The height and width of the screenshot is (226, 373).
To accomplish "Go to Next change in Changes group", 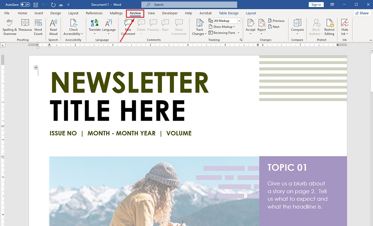I will click(x=274, y=27).
